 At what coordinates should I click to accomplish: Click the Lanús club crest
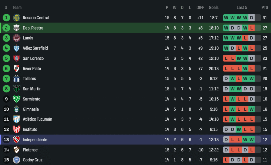point(17,38)
